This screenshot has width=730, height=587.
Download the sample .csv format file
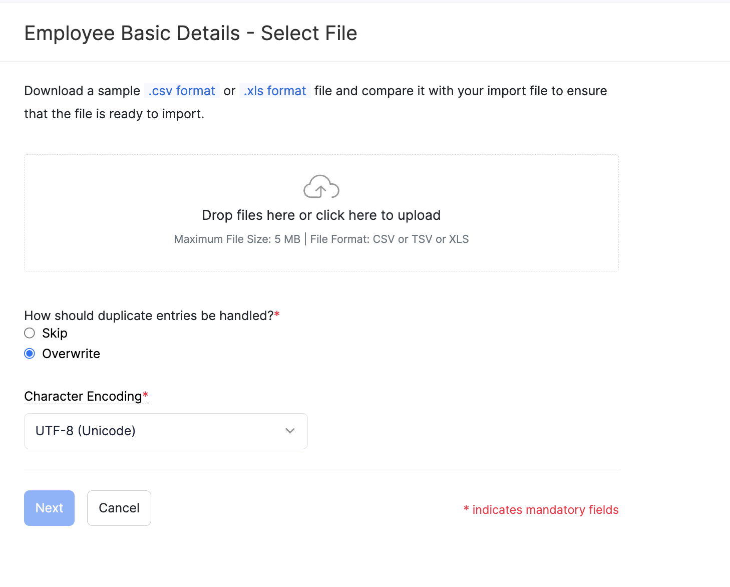182,91
